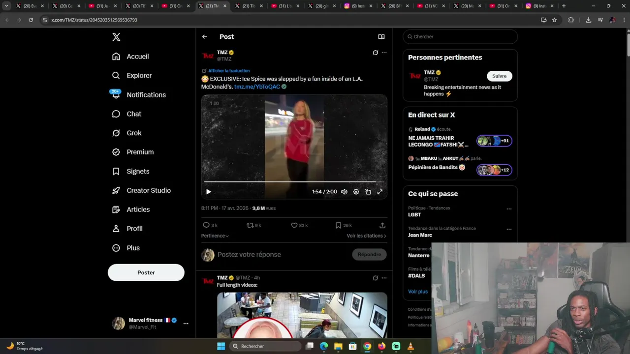
Task: Bookmark the TMZ post
Action: point(344,225)
